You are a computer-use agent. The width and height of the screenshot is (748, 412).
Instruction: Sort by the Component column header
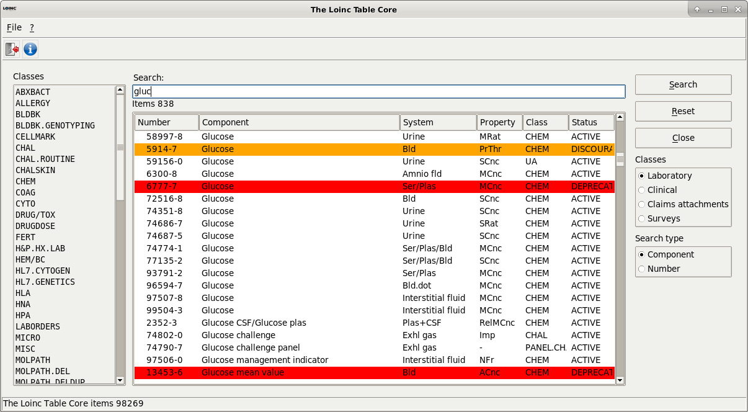(x=300, y=122)
